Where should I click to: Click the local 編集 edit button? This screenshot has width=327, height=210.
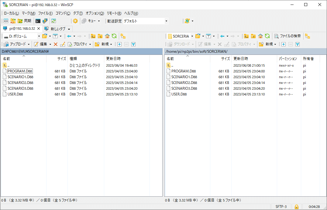click(41, 44)
